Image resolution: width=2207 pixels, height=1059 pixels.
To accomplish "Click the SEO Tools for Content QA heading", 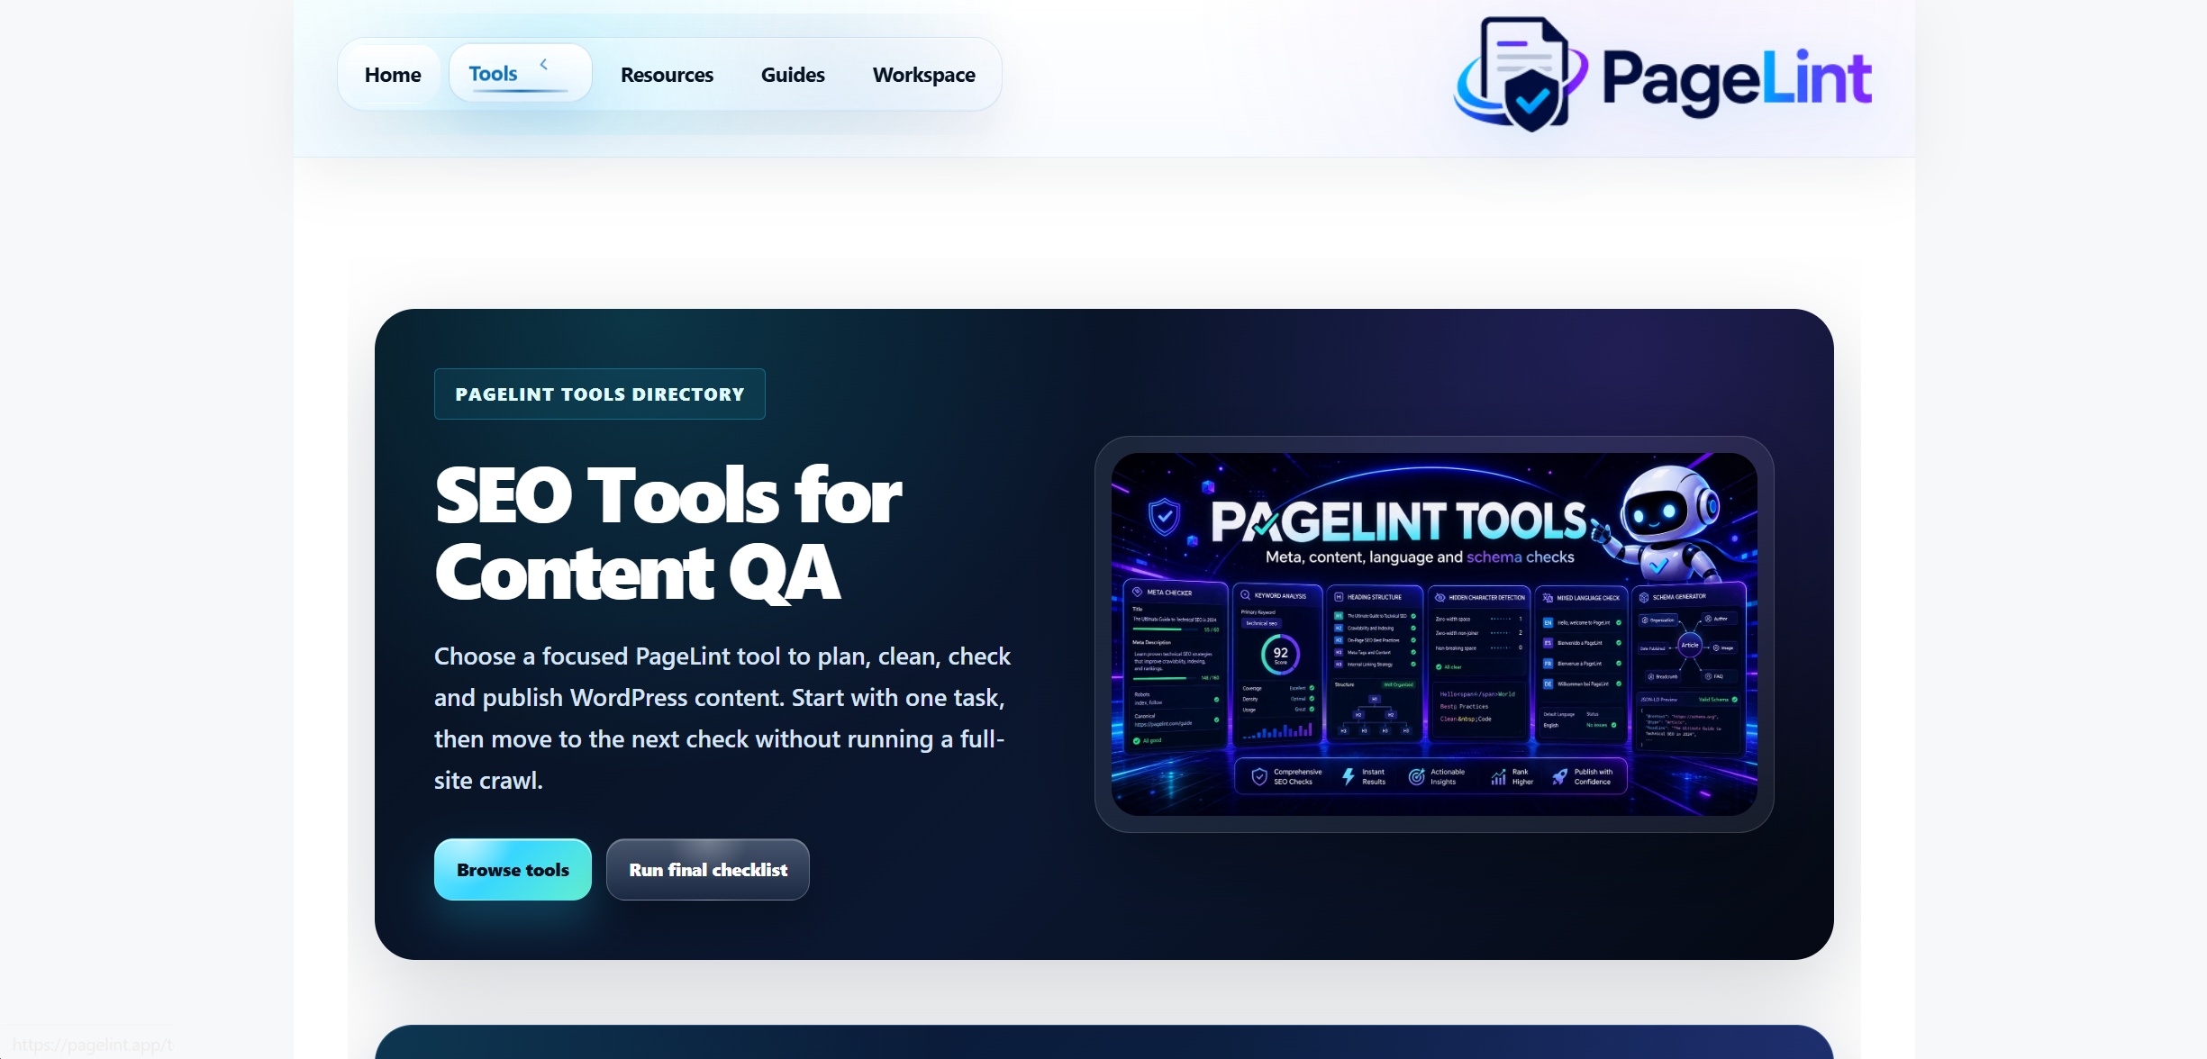I will [668, 533].
